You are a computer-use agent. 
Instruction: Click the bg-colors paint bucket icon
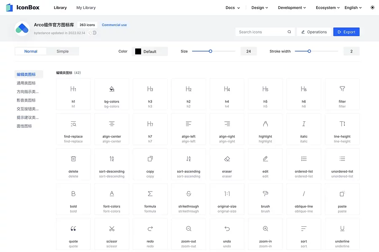(112, 89)
